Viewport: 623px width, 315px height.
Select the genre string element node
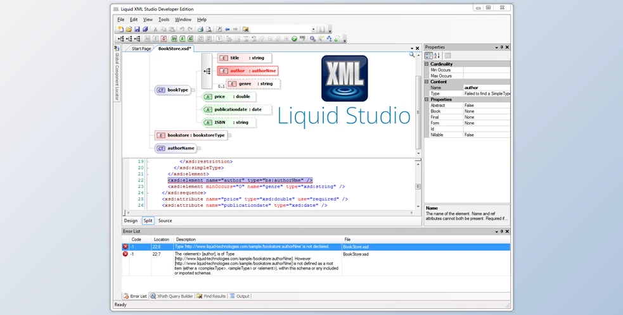tap(253, 83)
